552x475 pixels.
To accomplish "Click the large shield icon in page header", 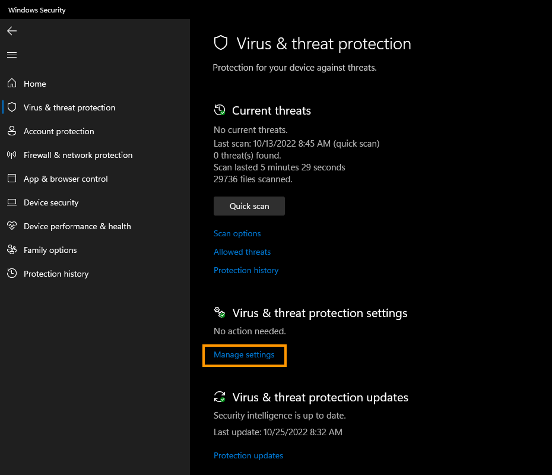I will 221,43.
